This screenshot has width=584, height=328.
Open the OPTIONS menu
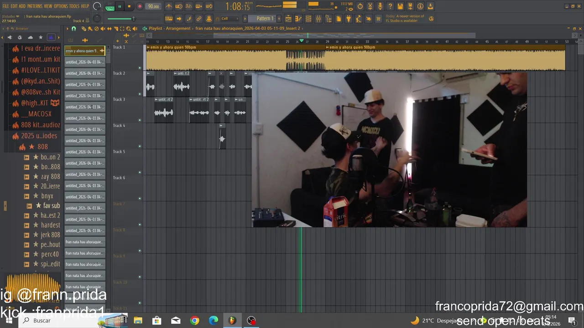(61, 6)
